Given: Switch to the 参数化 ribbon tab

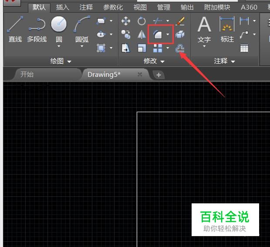Looking at the screenshot, I should point(113,7).
